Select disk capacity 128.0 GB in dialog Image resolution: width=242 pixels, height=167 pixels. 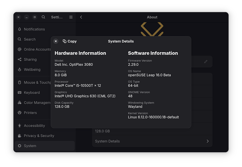point(62,107)
